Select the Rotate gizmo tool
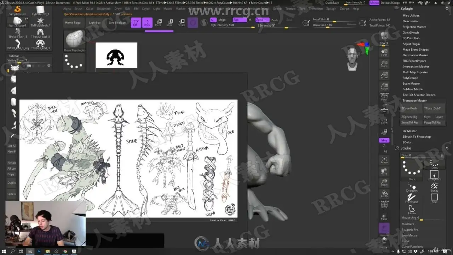The width and height of the screenshot is (453, 255). point(181,23)
